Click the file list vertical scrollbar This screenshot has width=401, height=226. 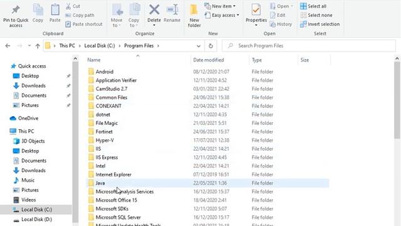(x=397, y=100)
